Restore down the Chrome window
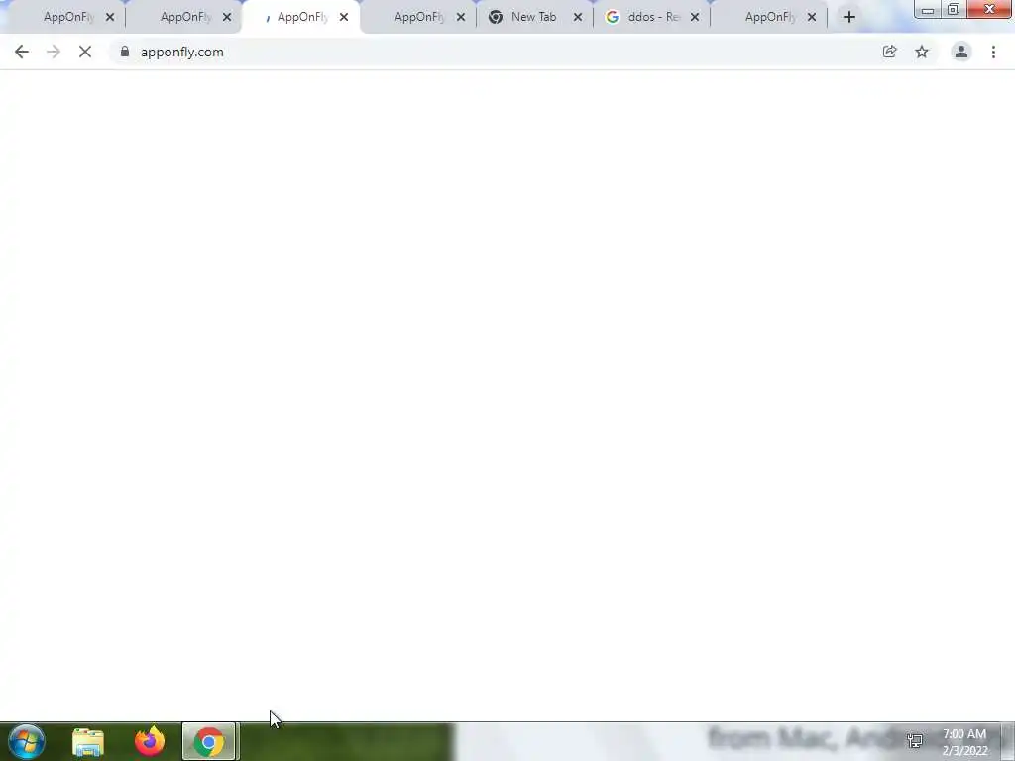Screen dimensions: 1015x761 tap(954, 10)
